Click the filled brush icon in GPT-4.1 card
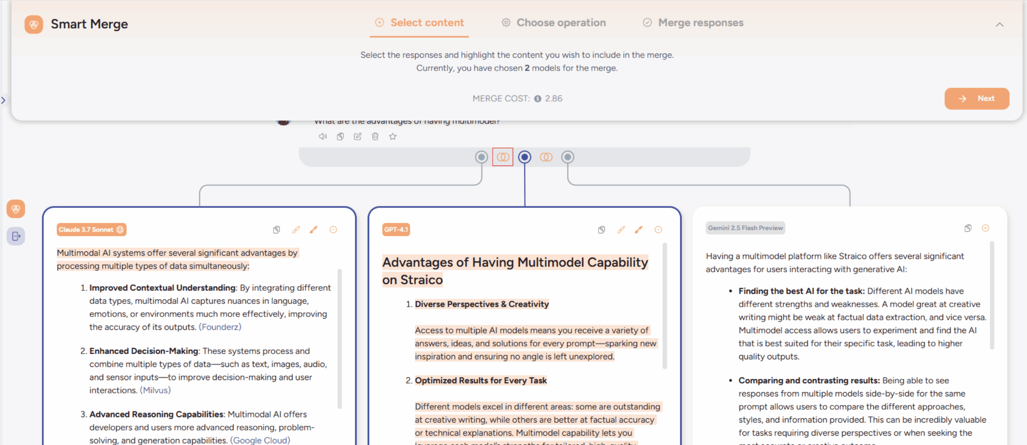Image resolution: width=1027 pixels, height=445 pixels. (638, 230)
